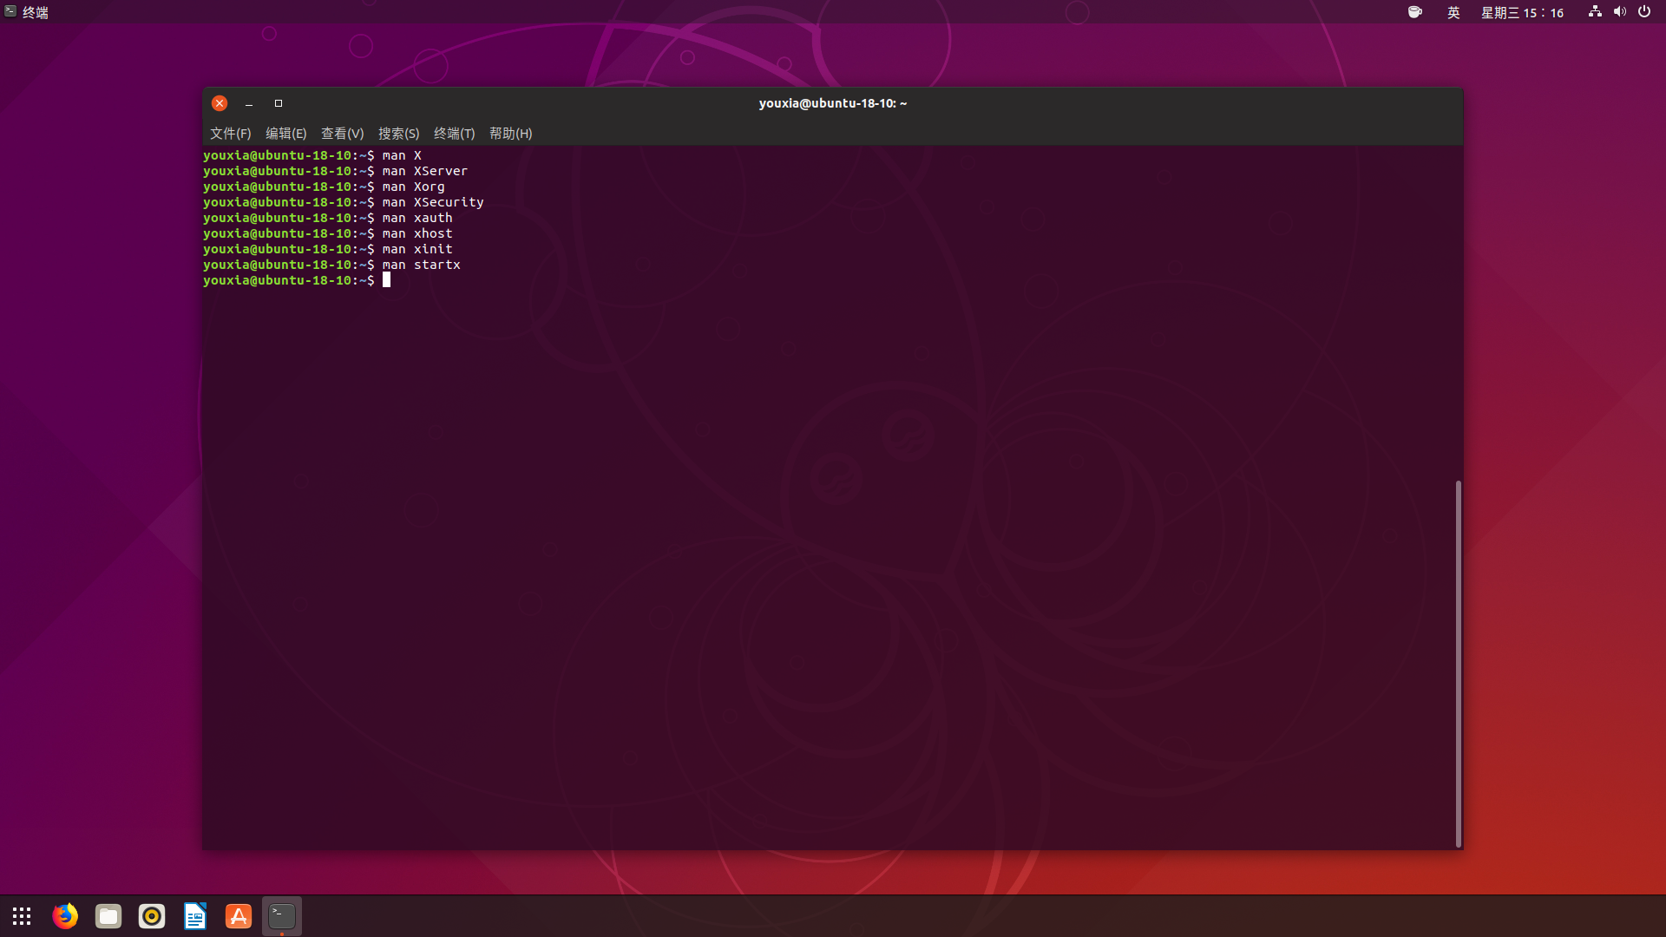
Task: Open the 编辑(E) menu
Action: pyautogui.click(x=285, y=134)
